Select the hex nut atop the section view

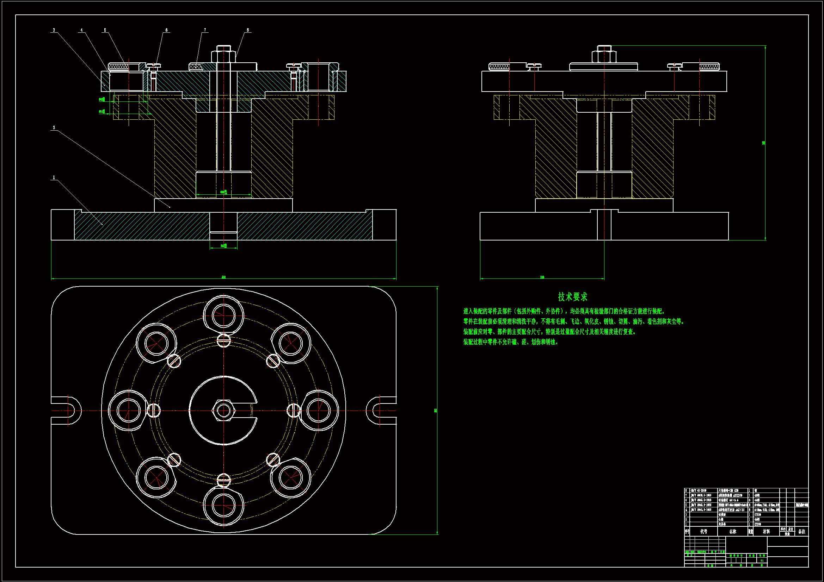(223, 57)
